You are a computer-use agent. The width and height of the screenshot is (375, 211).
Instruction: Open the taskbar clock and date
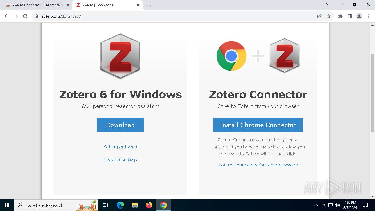click(350, 205)
